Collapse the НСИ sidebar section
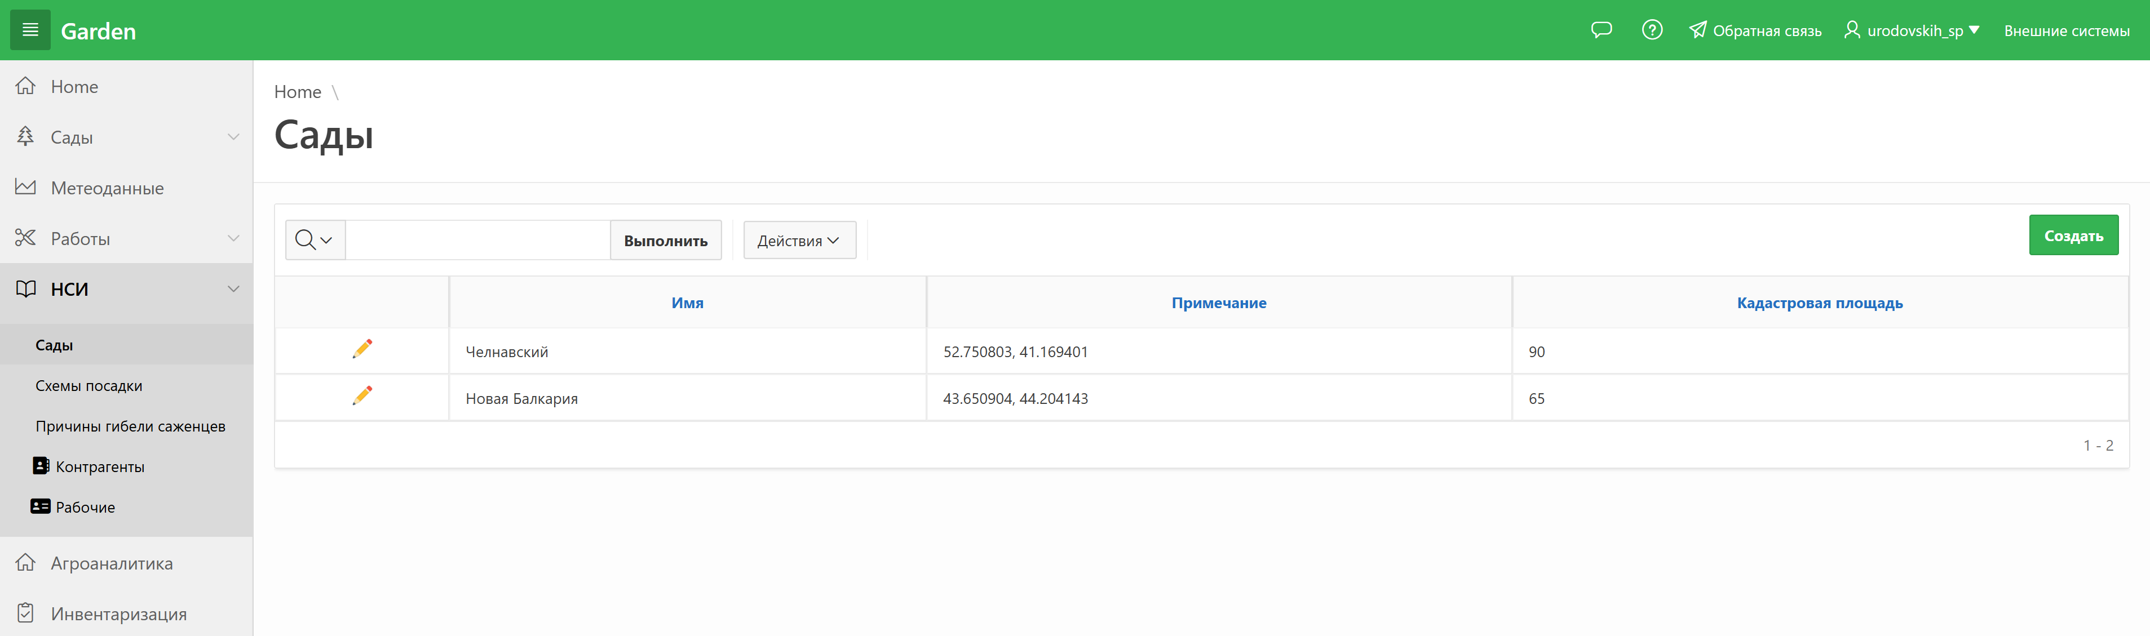 coord(233,289)
